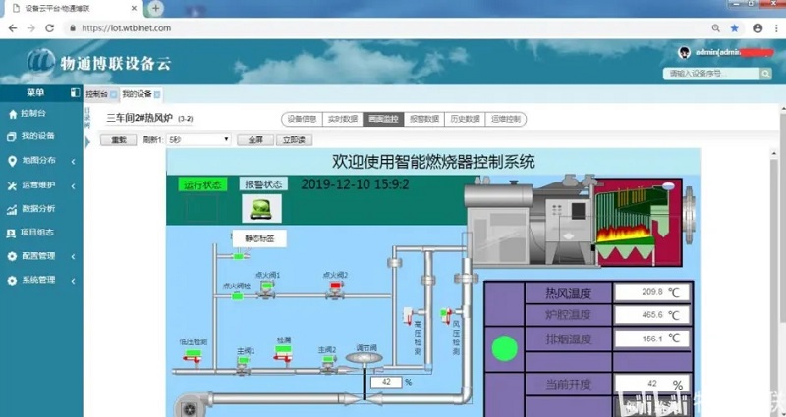
Task: Toggle the green 运行状态 indicator
Action: pyautogui.click(x=202, y=183)
